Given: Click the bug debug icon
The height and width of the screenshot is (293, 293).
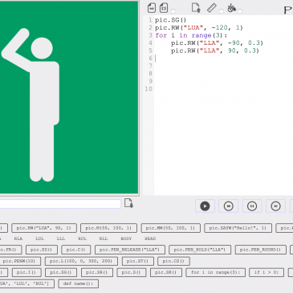Looking at the screenshot, I should click(231, 8).
